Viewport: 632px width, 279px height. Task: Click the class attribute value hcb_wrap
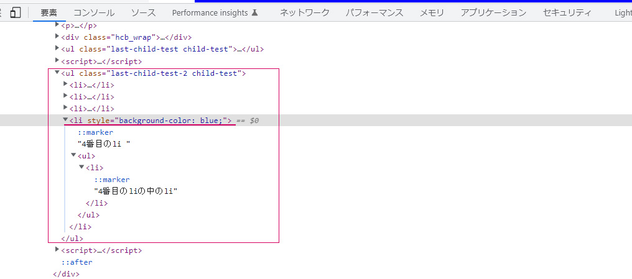(x=132, y=37)
